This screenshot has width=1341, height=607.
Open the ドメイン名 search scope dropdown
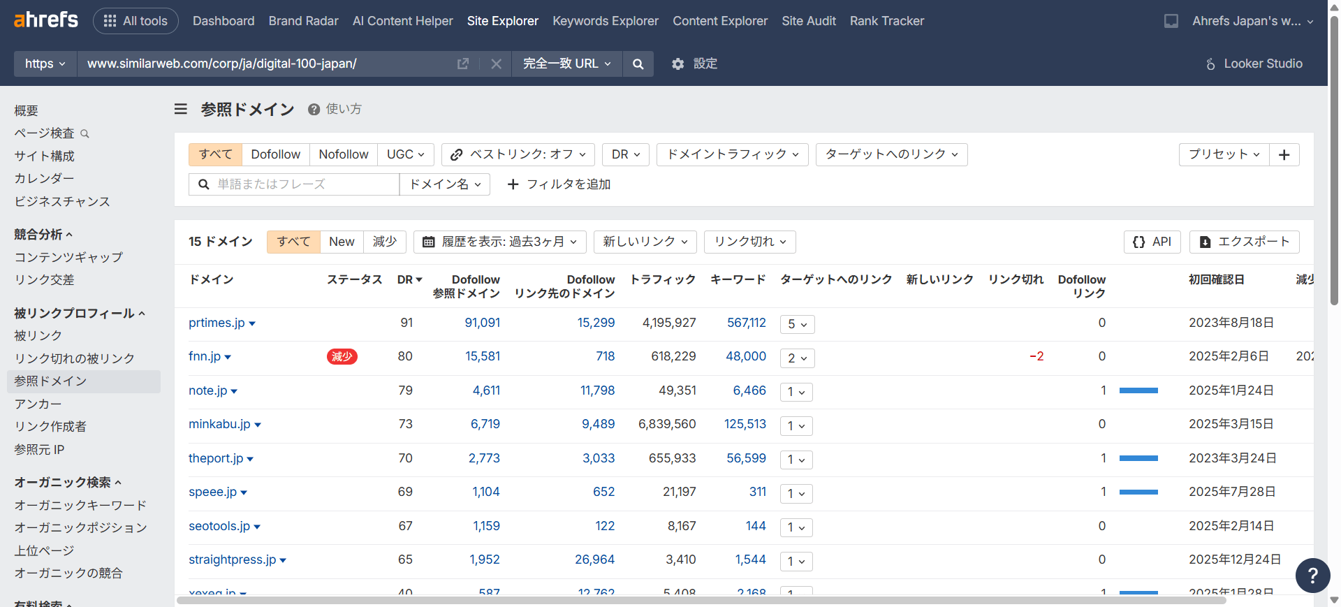[445, 184]
